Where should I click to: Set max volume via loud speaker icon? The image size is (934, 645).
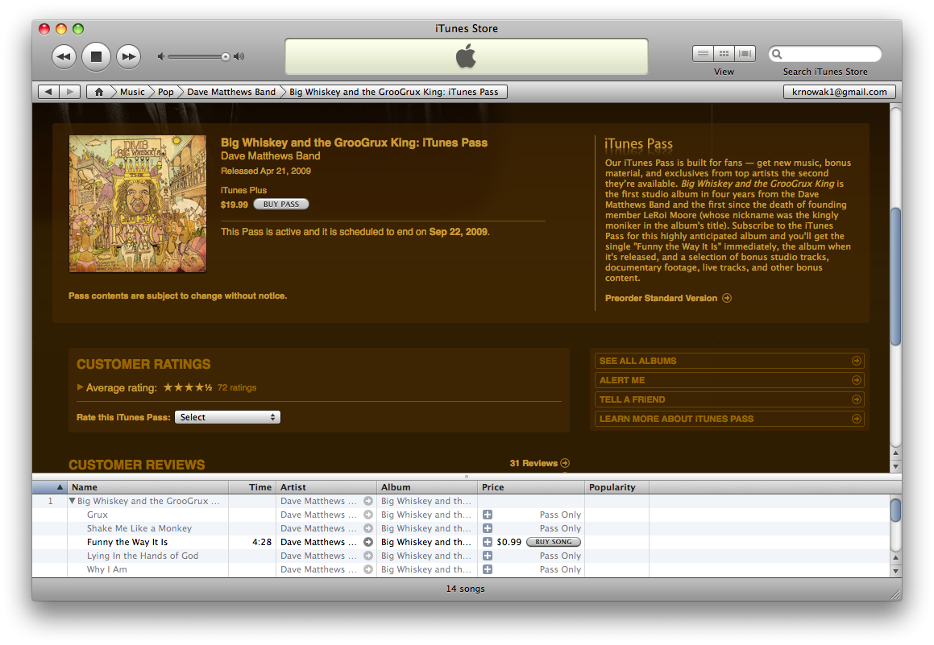[x=239, y=56]
